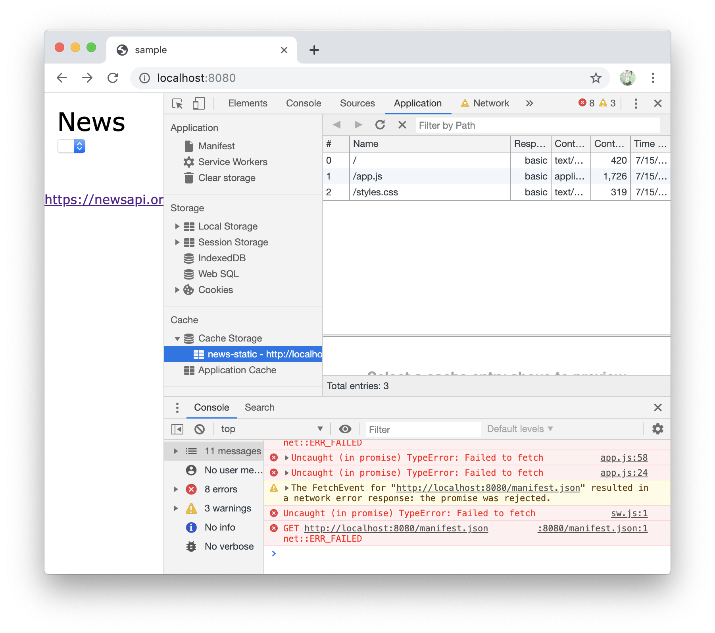Toggle the 8 errors filter in console sidebar

coord(220,489)
